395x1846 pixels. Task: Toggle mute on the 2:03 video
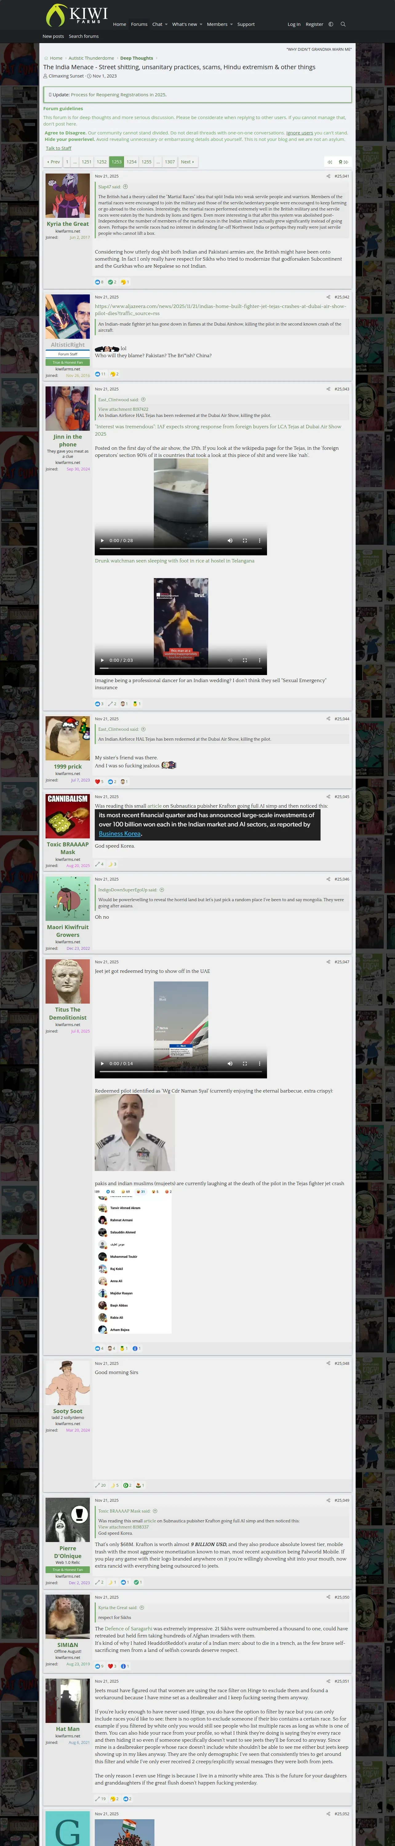[230, 661]
